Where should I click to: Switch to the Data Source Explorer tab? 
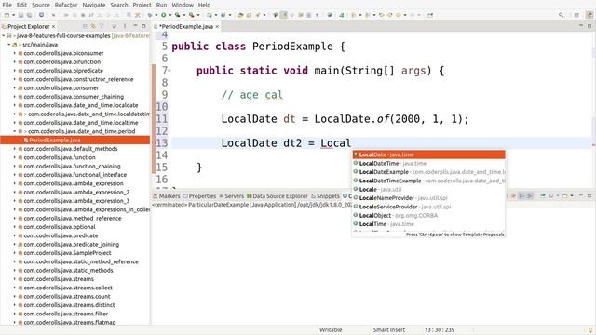point(278,196)
